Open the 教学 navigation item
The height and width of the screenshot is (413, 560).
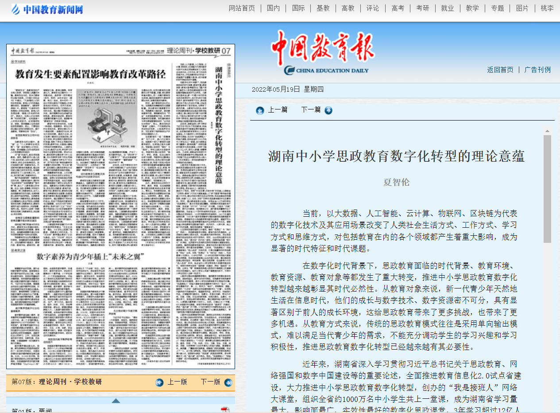(472, 8)
